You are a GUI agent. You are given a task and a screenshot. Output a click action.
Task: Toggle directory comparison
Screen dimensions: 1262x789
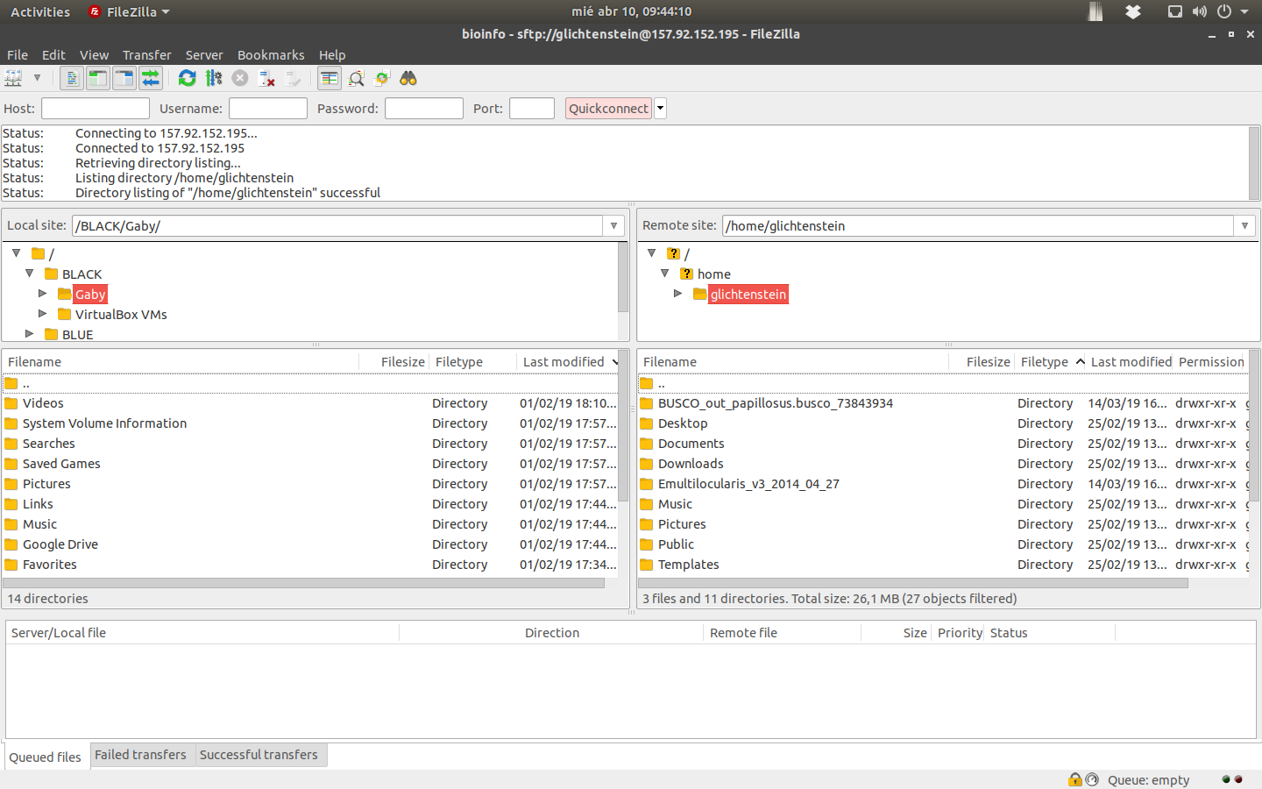point(356,78)
